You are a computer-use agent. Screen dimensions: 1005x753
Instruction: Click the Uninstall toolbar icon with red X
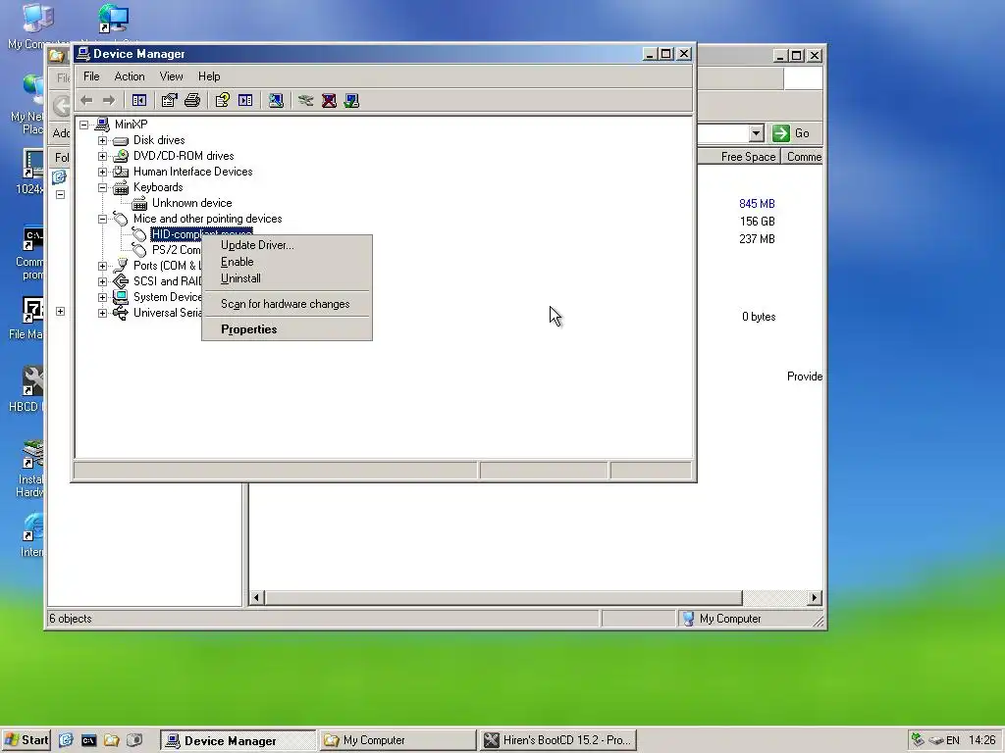click(329, 101)
